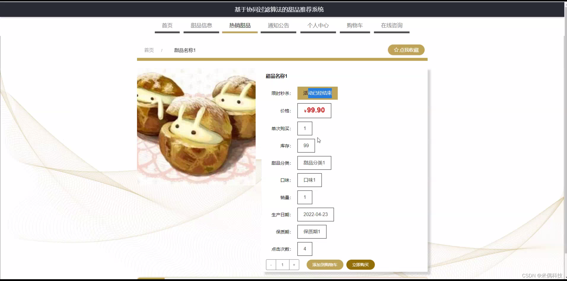This screenshot has height=281, width=567.
Task: Click the 甜品名称1 breadcrumb title
Action: click(x=185, y=50)
